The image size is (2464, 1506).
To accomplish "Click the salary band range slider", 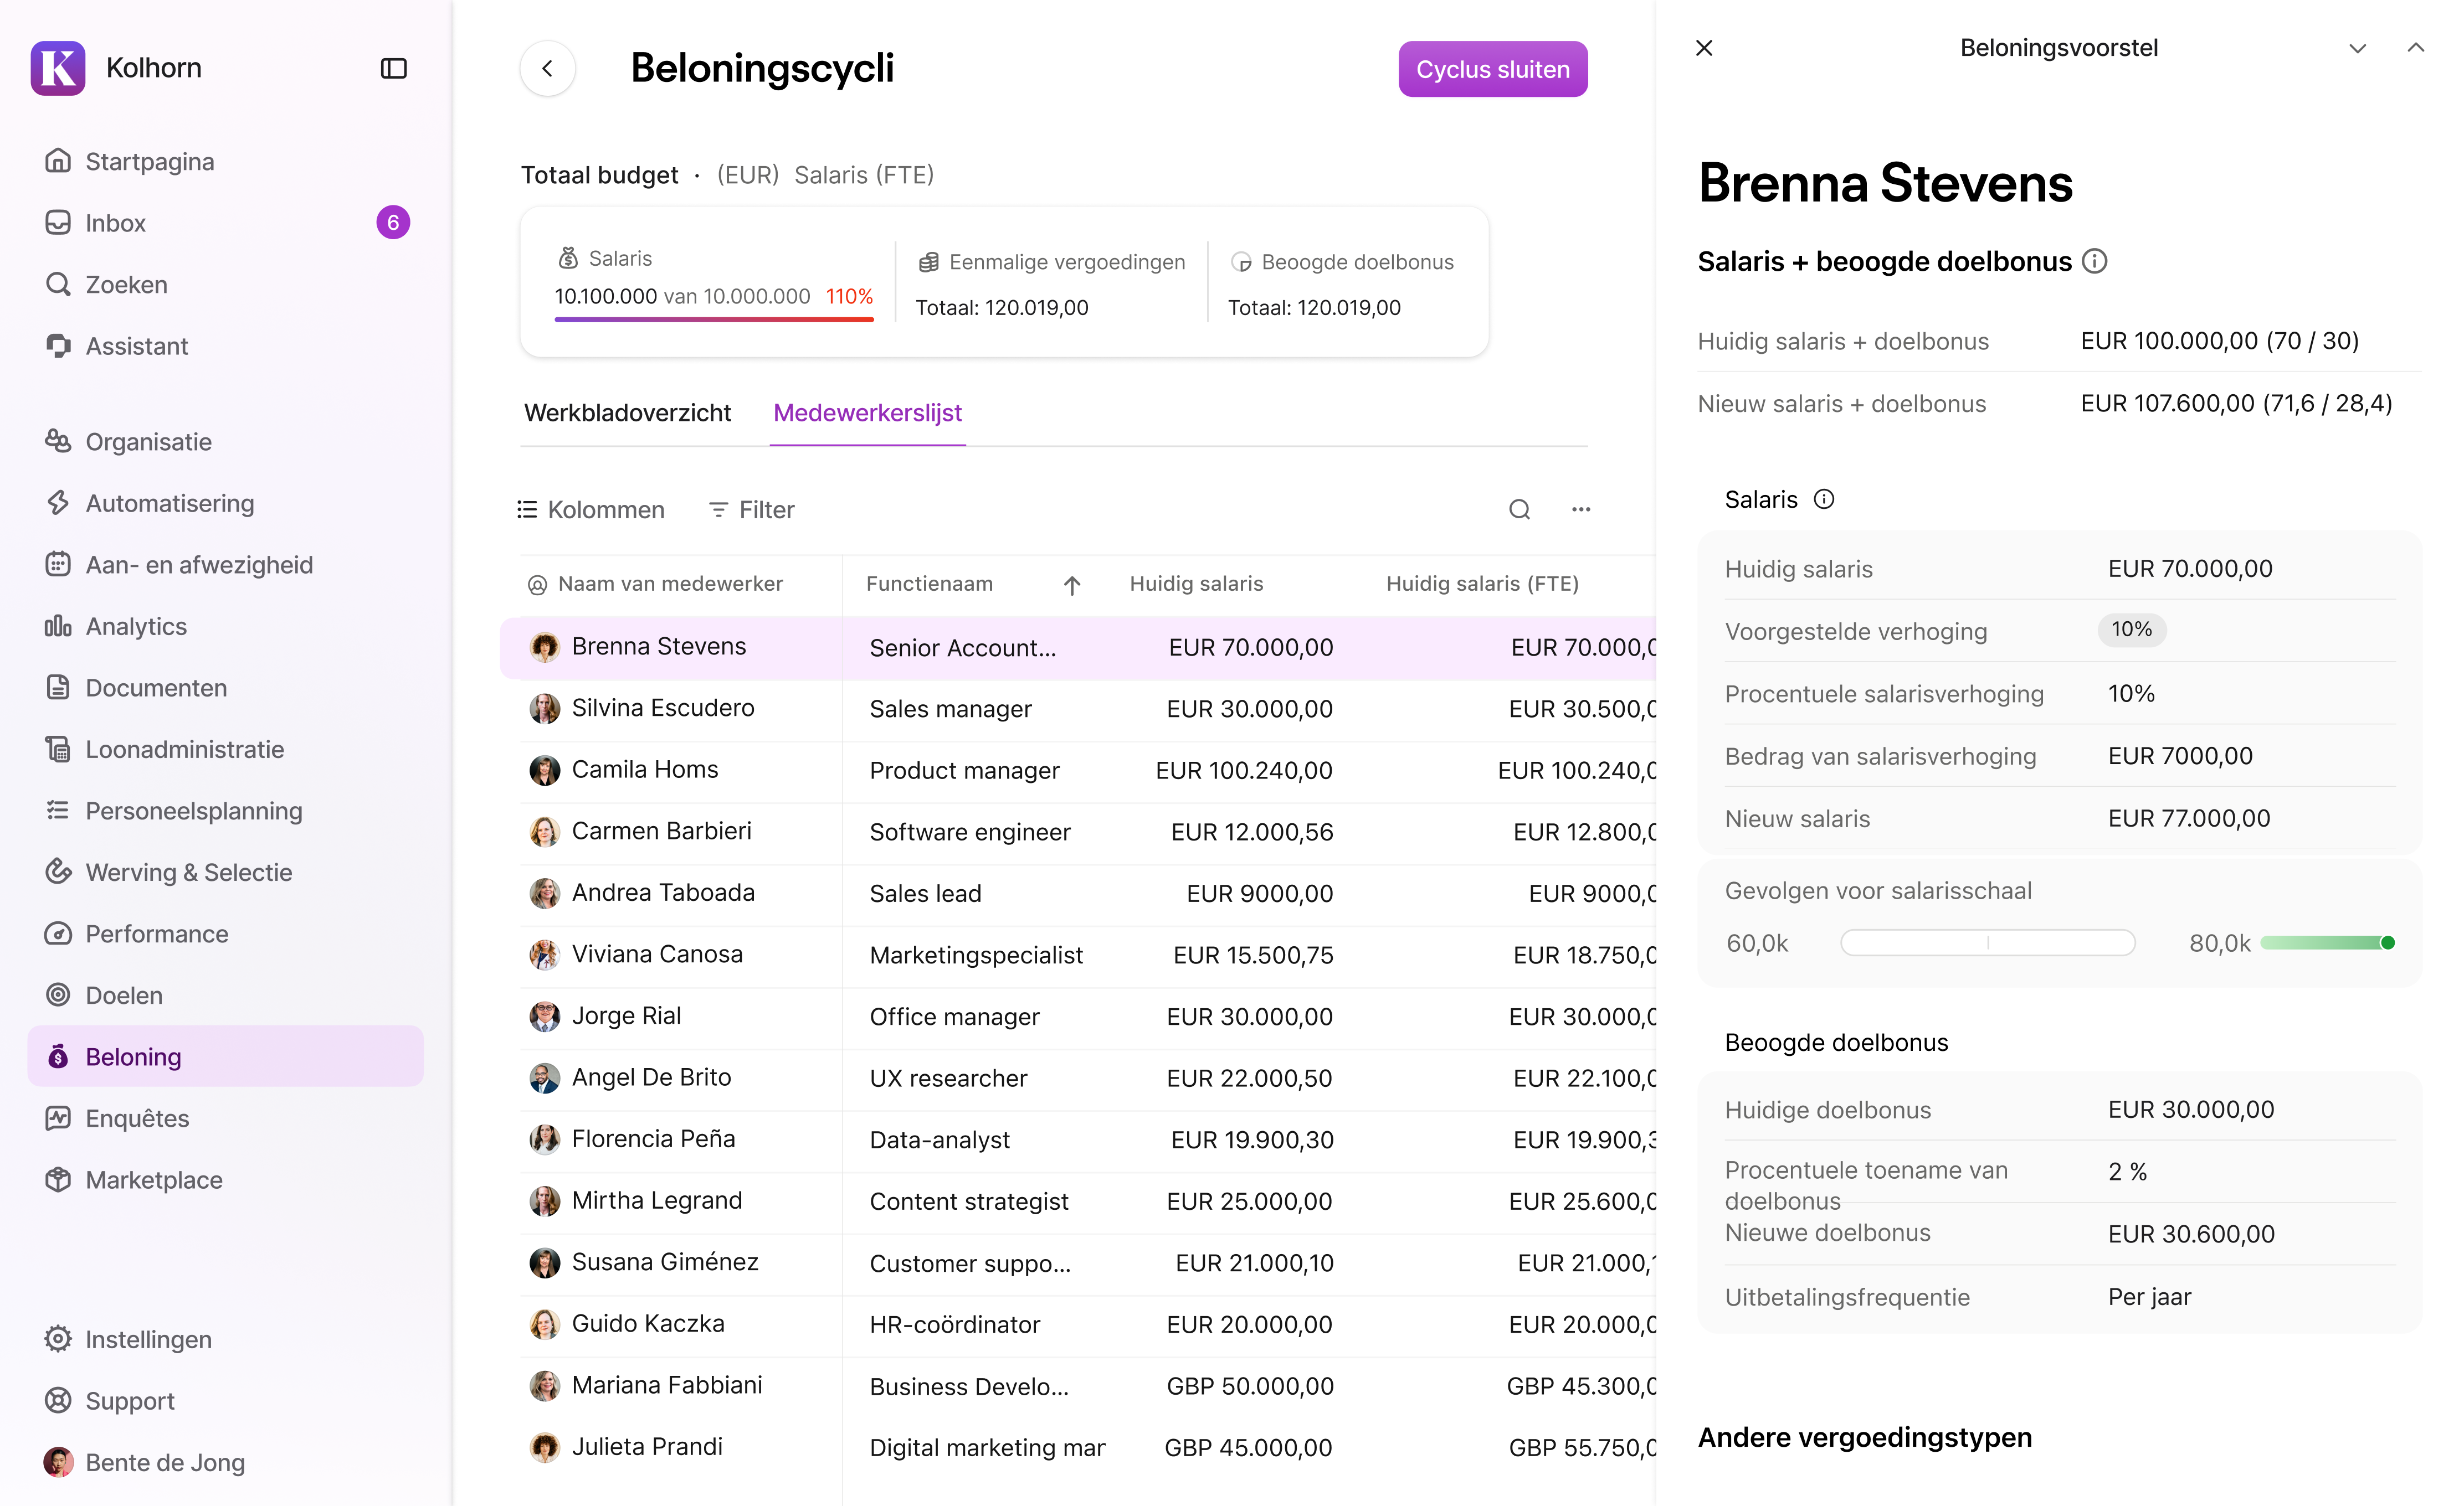I will tap(1987, 942).
